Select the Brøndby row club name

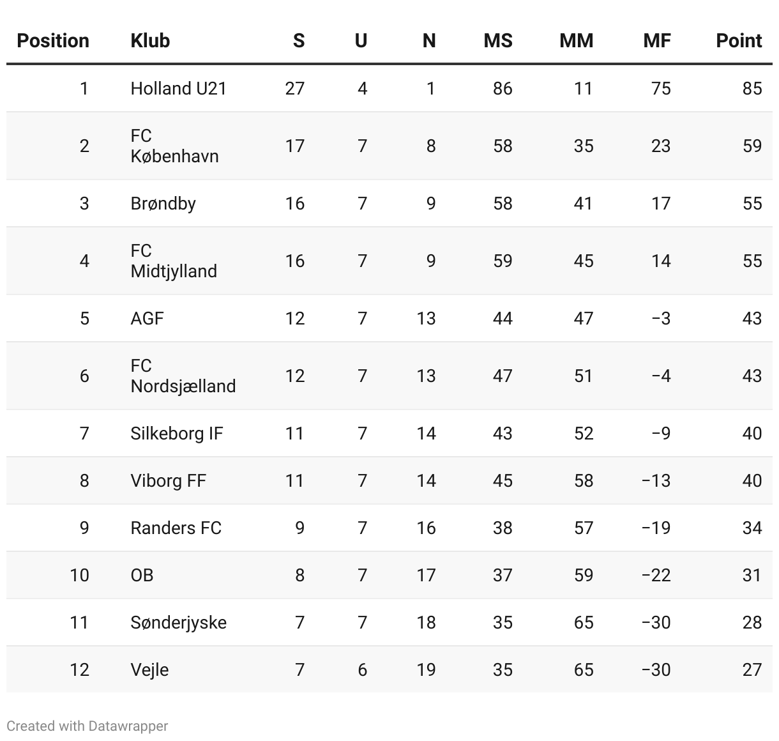163,203
